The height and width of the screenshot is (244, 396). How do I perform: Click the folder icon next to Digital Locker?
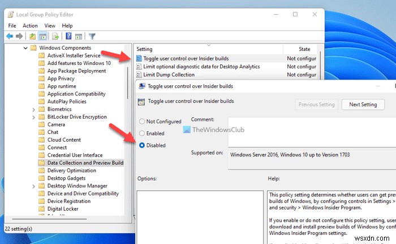(x=41, y=209)
